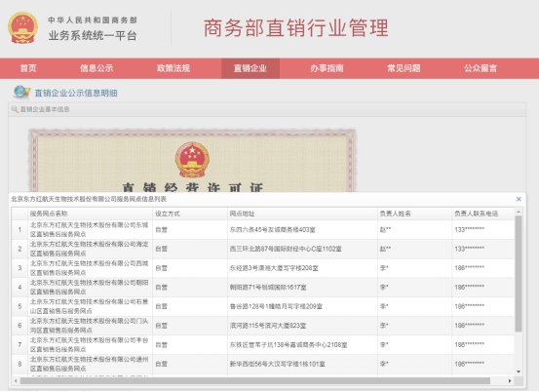Viewport: 539px width, 392px height.
Task: Click the 直销经营许可证 certificate image
Action: (x=193, y=160)
